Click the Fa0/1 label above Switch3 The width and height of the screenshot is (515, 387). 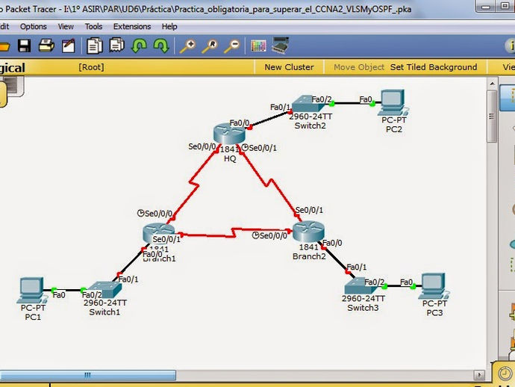357,267
